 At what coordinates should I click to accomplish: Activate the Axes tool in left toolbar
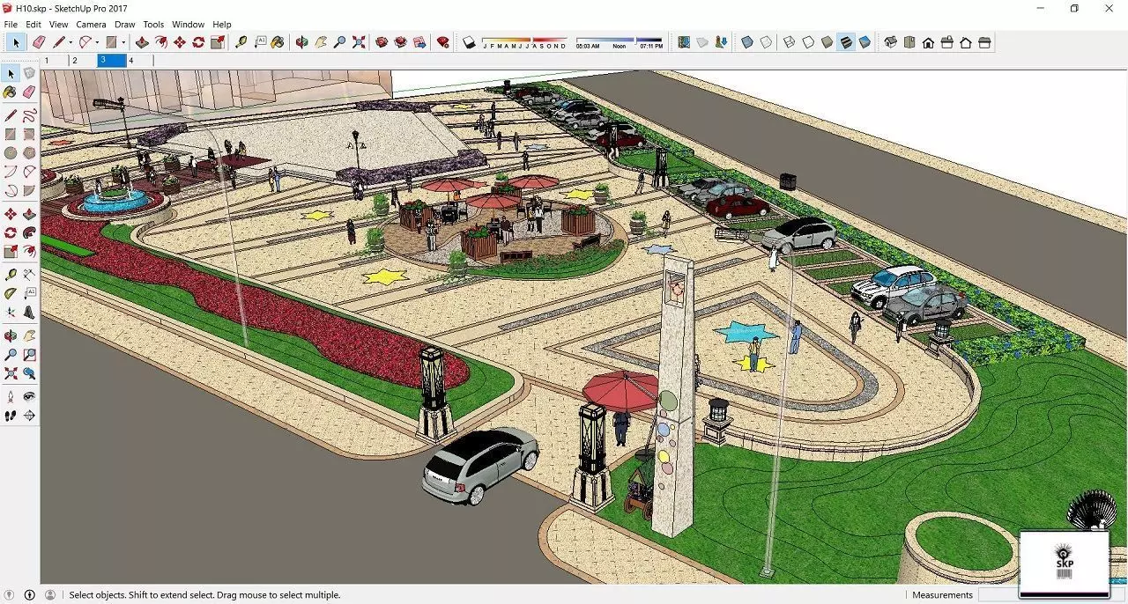(11, 313)
